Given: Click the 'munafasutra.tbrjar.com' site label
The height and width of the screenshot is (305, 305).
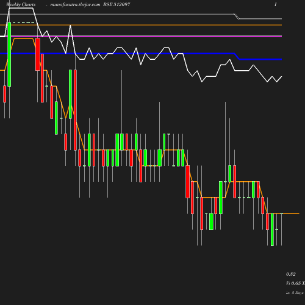Looking at the screenshot, I should tap(75, 5).
